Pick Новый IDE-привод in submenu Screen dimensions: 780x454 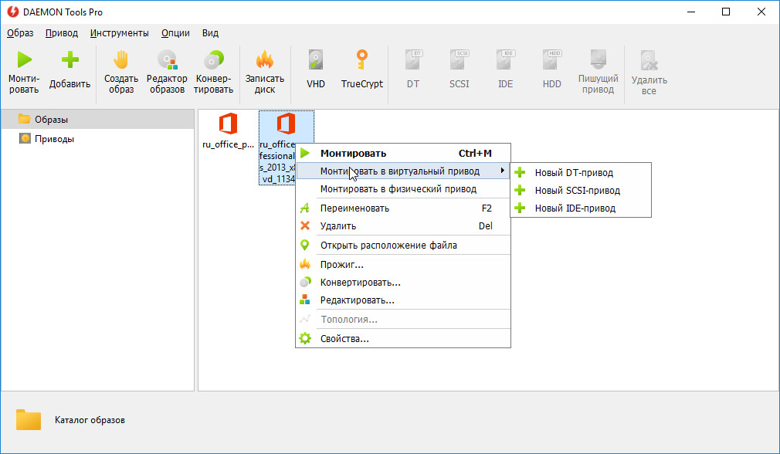coord(575,208)
